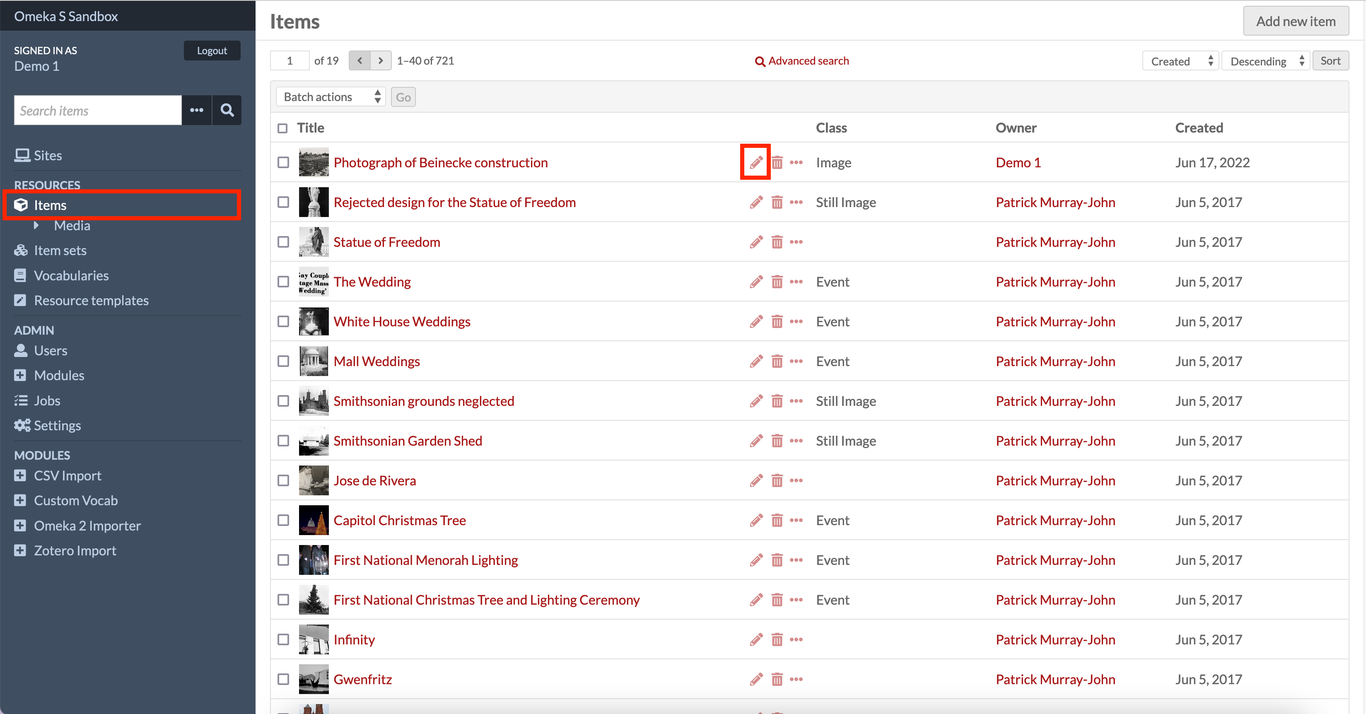
Task: Go to previous page arrow
Action: (360, 60)
